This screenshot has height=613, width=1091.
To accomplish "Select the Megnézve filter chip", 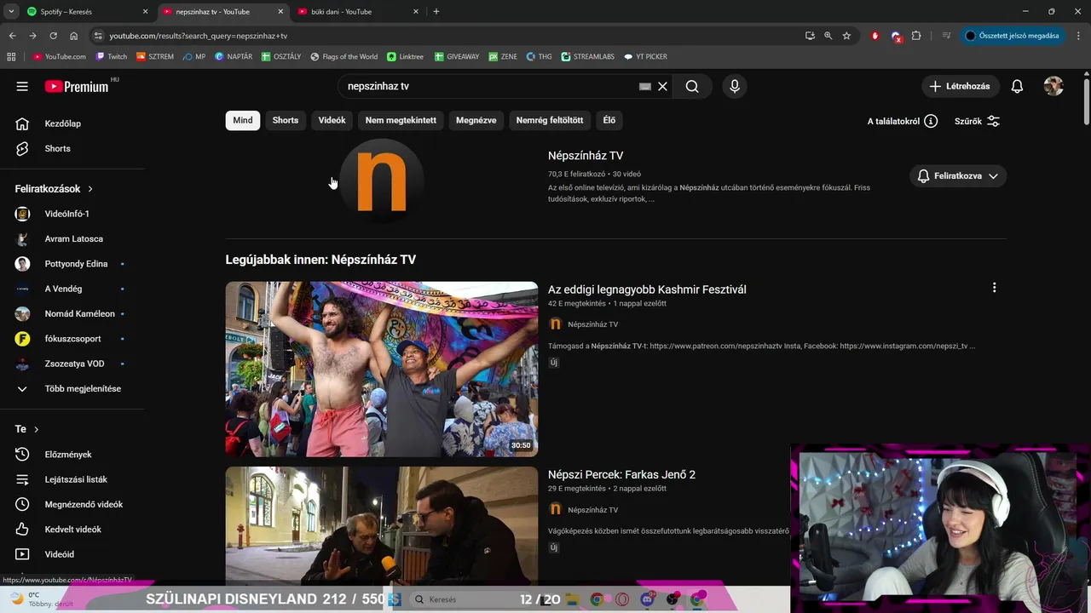I will (476, 120).
